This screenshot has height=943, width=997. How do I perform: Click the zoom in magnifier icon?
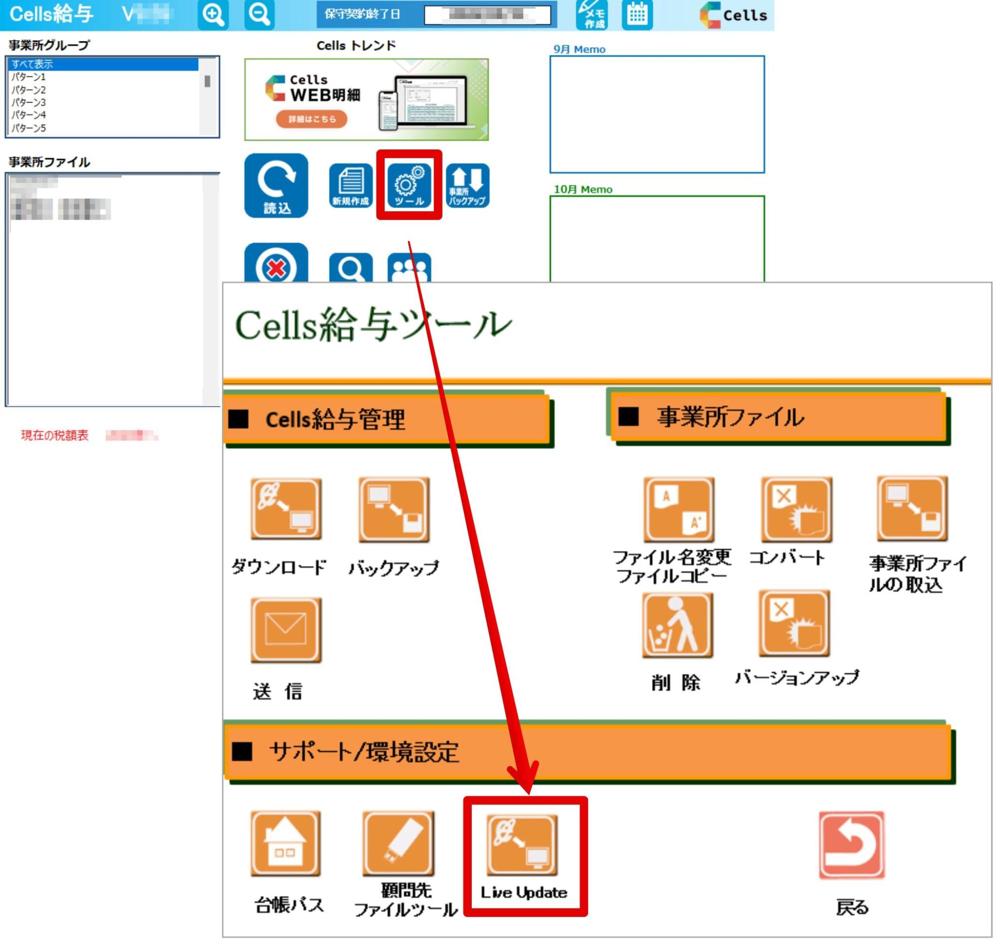[212, 14]
